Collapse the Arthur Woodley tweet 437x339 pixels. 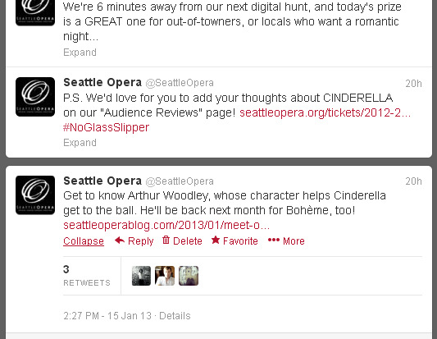pyautogui.click(x=84, y=241)
